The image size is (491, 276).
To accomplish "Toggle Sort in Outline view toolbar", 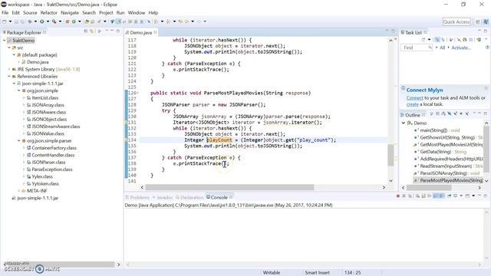I will tap(443, 114).
